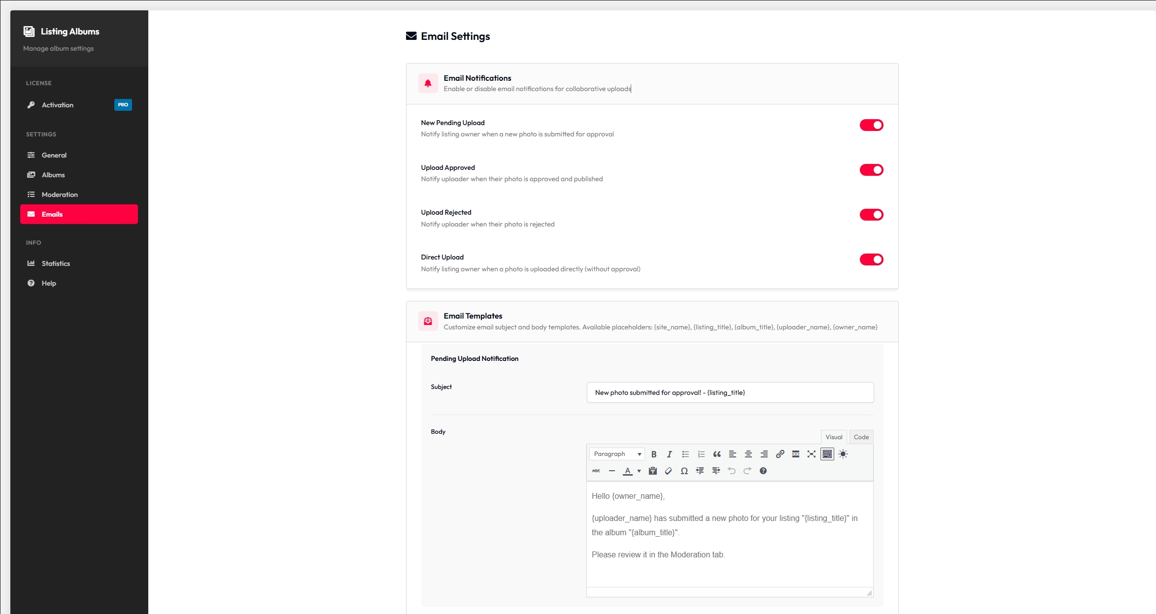Switch to the Code tab of the editor
The height and width of the screenshot is (614, 1156).
point(860,437)
